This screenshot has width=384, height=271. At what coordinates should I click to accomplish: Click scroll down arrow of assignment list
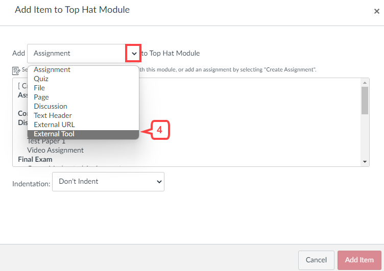click(x=365, y=162)
